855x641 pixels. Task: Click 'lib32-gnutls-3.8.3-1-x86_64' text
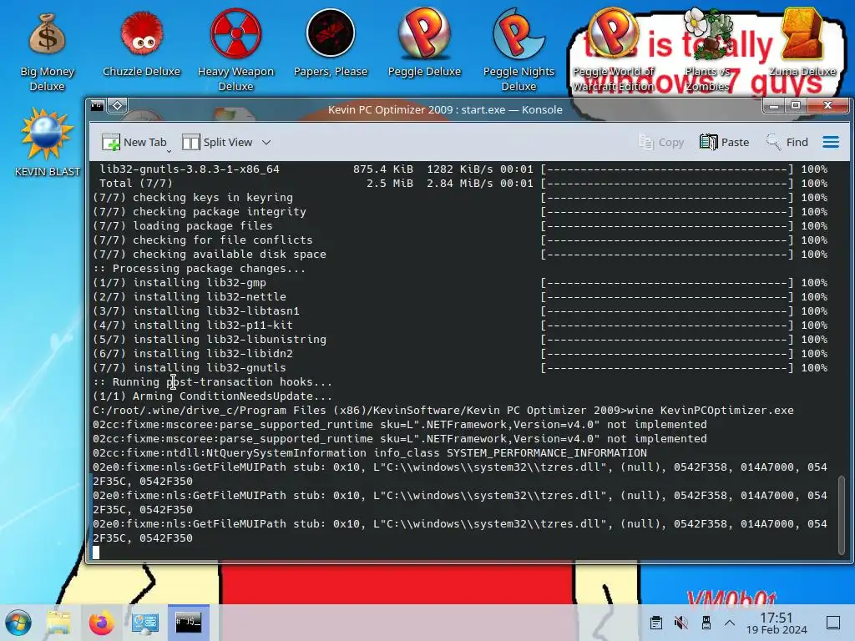click(190, 169)
